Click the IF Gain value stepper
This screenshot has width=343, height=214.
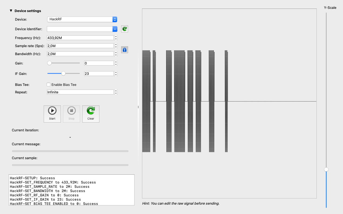tap(116, 74)
